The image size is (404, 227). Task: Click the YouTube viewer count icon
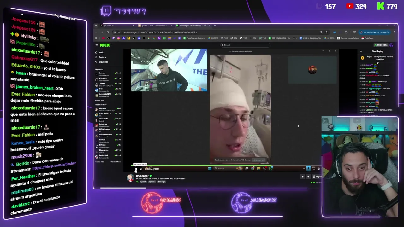click(349, 6)
